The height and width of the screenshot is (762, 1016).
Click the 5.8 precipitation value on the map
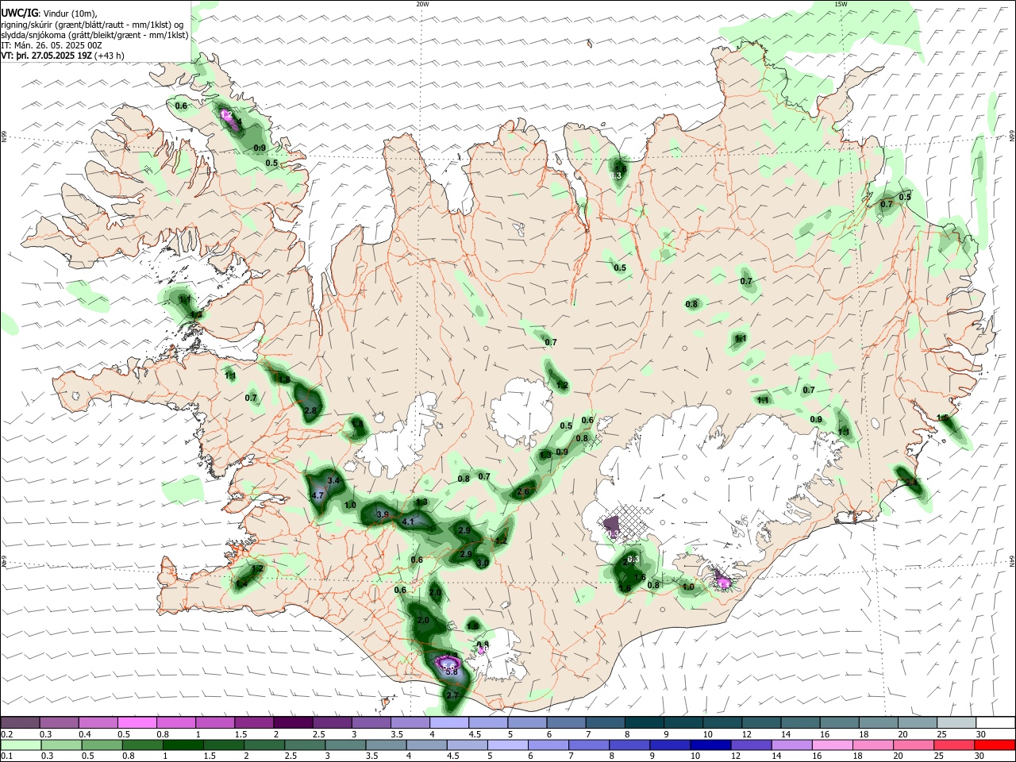point(452,672)
